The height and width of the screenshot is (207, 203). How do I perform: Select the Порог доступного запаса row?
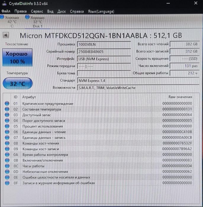(x=99, y=121)
